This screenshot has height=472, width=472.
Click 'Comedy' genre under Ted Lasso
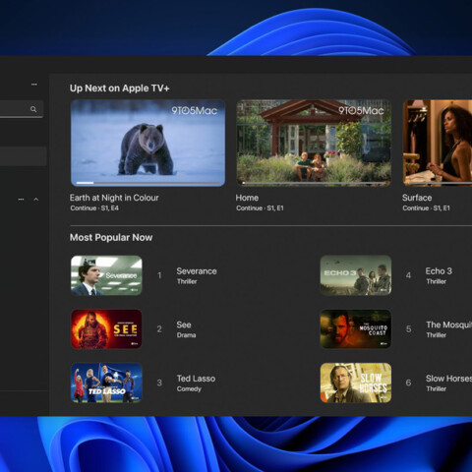click(x=189, y=389)
